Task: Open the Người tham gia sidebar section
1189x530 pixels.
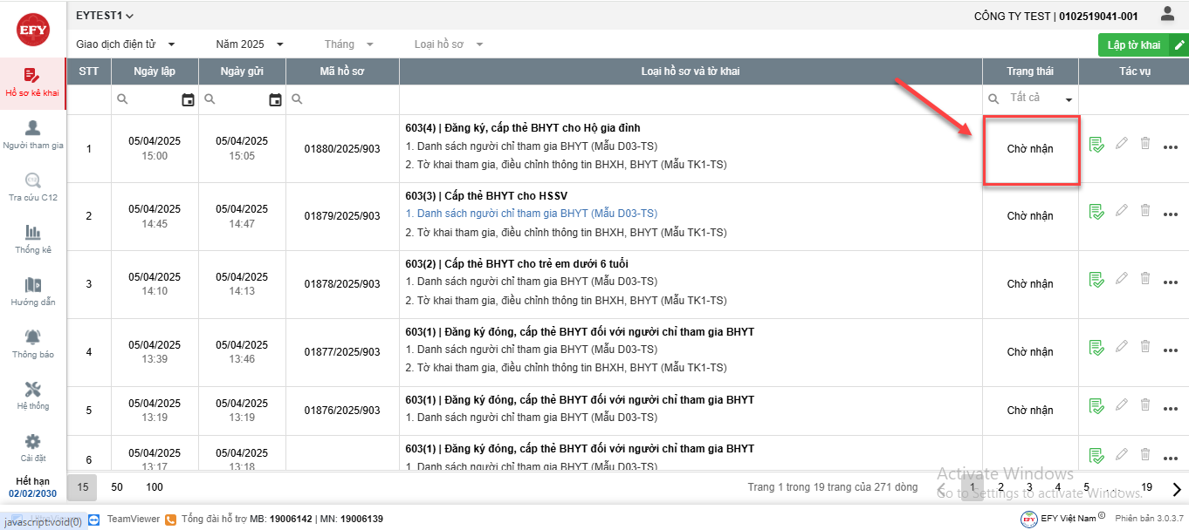Action: (33, 134)
